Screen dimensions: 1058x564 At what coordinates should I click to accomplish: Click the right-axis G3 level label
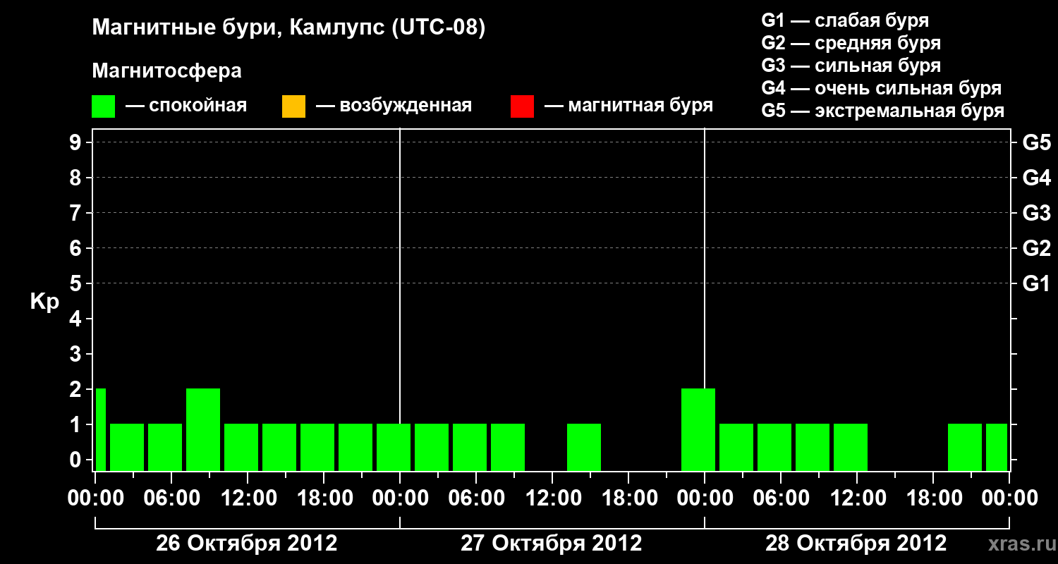tap(1036, 213)
